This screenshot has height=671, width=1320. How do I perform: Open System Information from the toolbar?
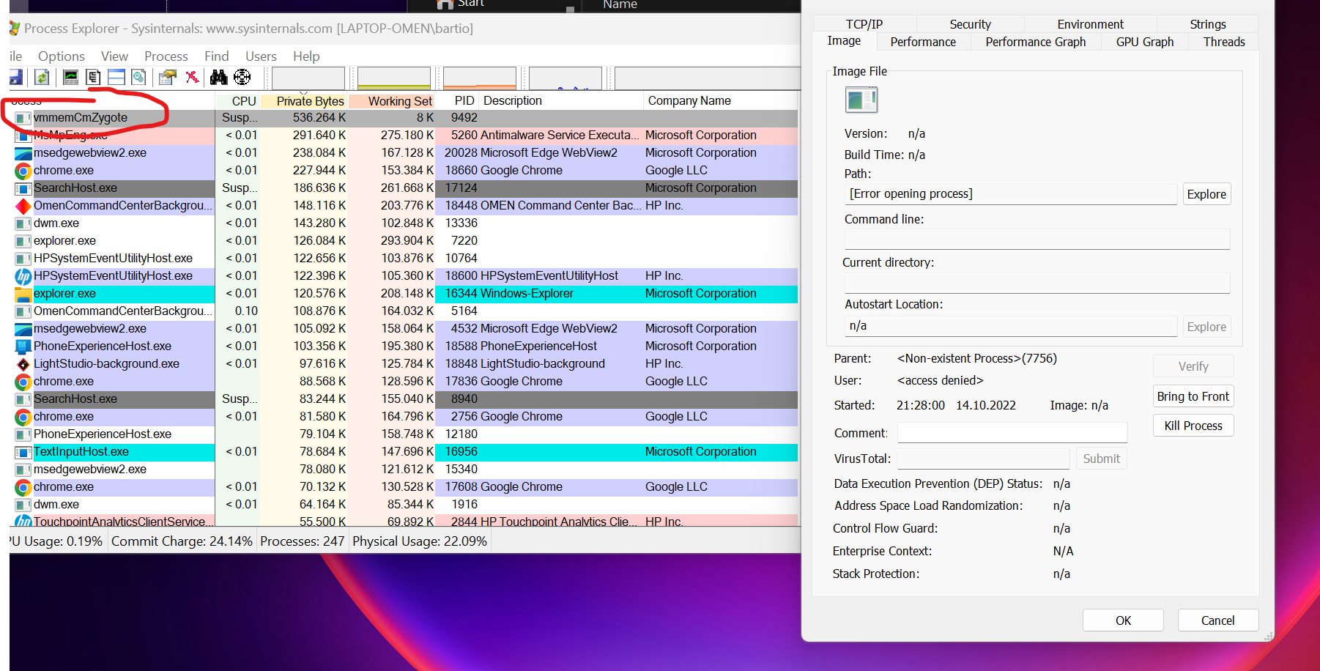[70, 77]
